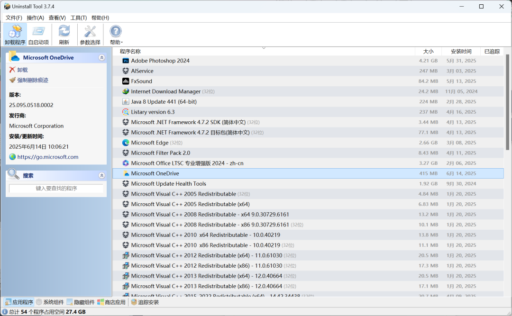This screenshot has height=316, width=512.
Task: Click the FxSound program icon
Action: pyautogui.click(x=126, y=81)
